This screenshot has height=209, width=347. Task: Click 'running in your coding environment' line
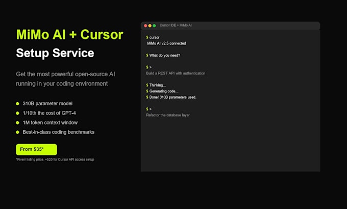click(x=62, y=84)
